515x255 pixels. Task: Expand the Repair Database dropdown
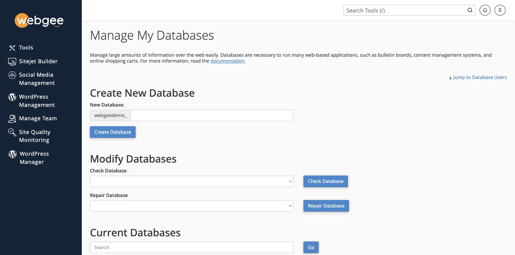click(x=191, y=206)
